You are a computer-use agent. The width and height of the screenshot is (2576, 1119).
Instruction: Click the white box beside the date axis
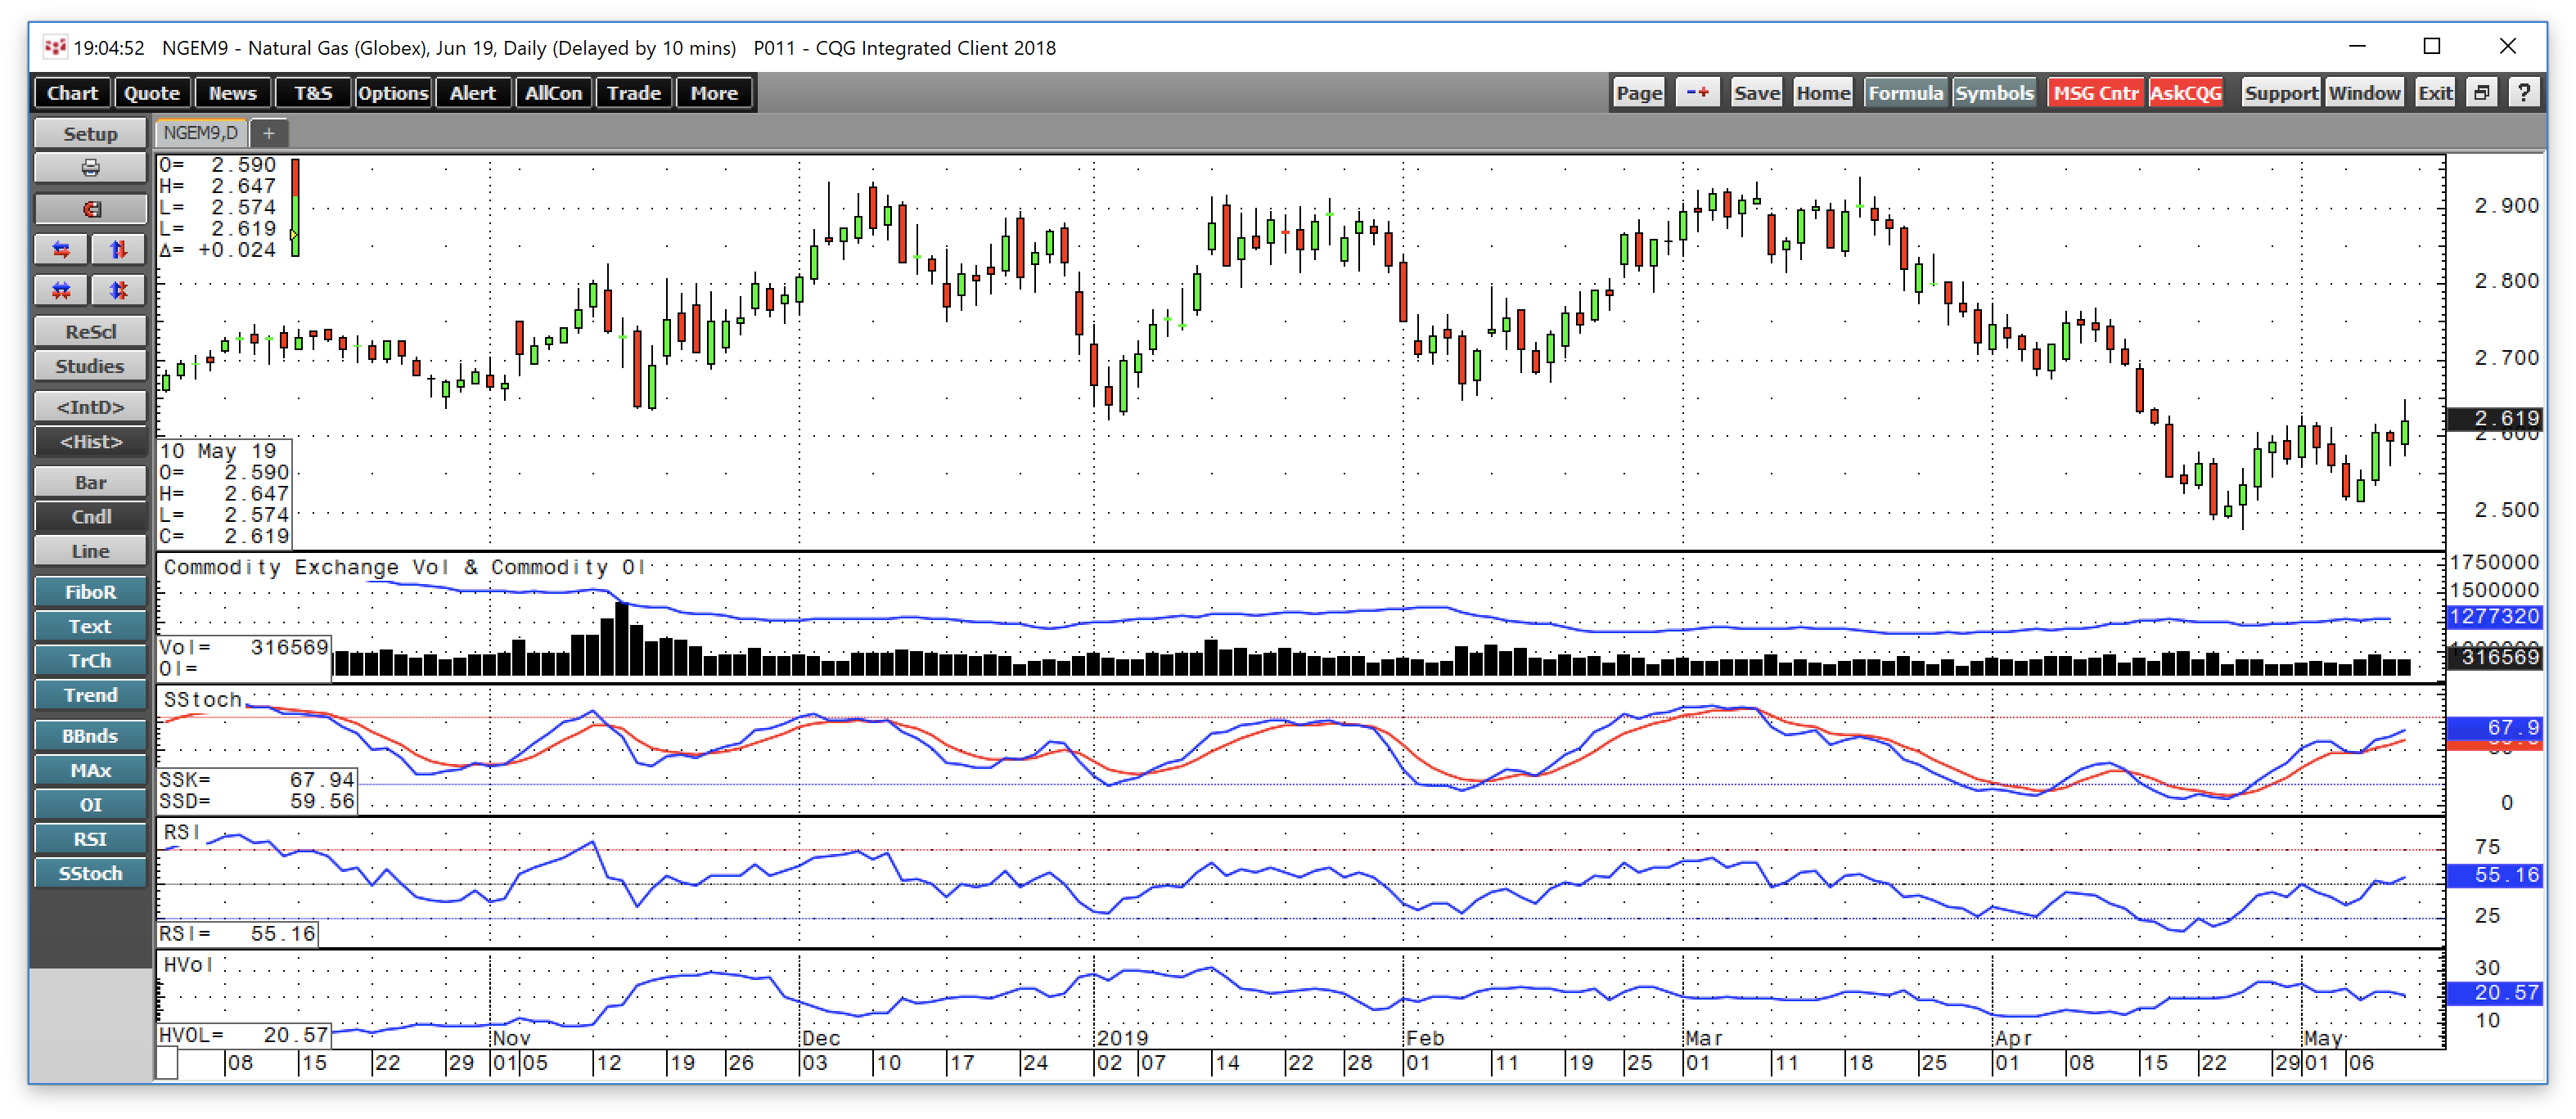167,1063
